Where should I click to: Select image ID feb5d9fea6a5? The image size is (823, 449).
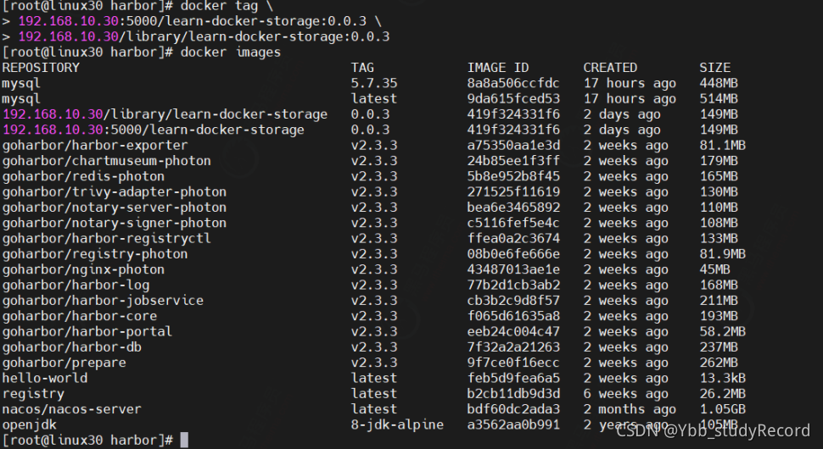513,378
